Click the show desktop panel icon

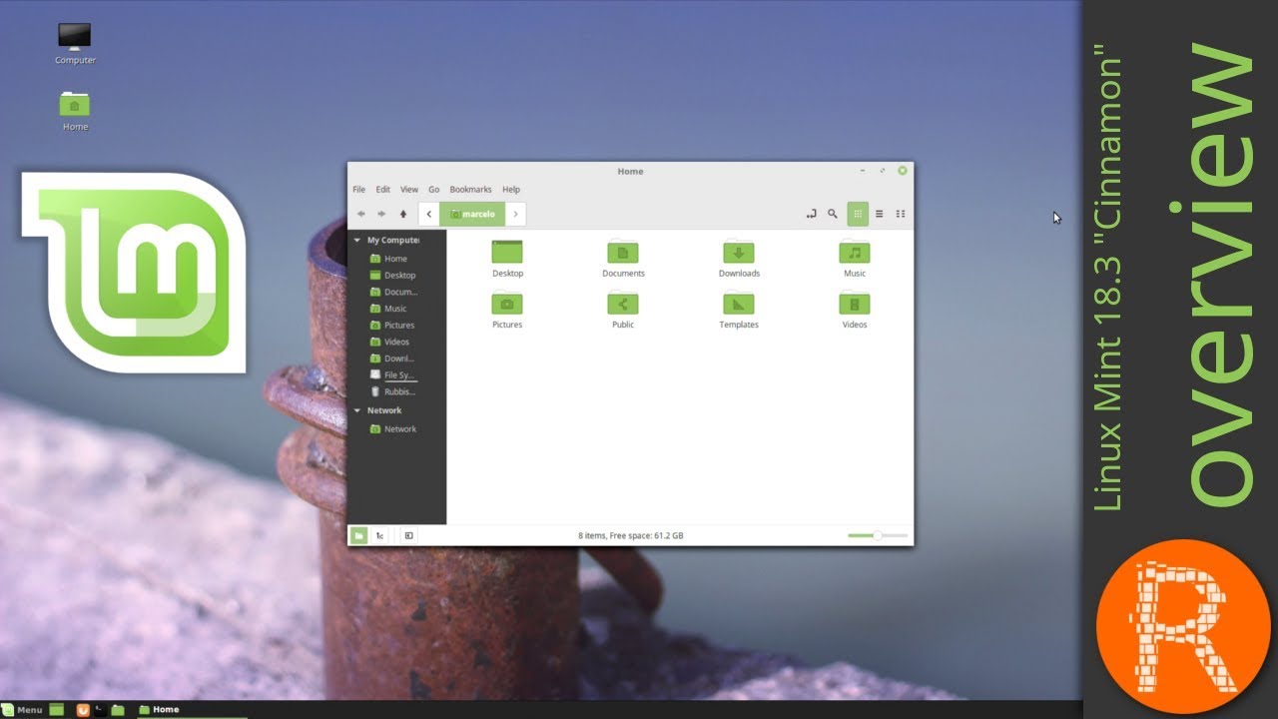(57, 710)
